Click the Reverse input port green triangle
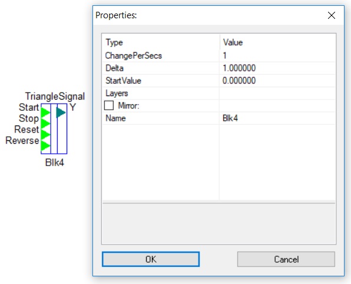The image size is (351, 284). [x=45, y=146]
